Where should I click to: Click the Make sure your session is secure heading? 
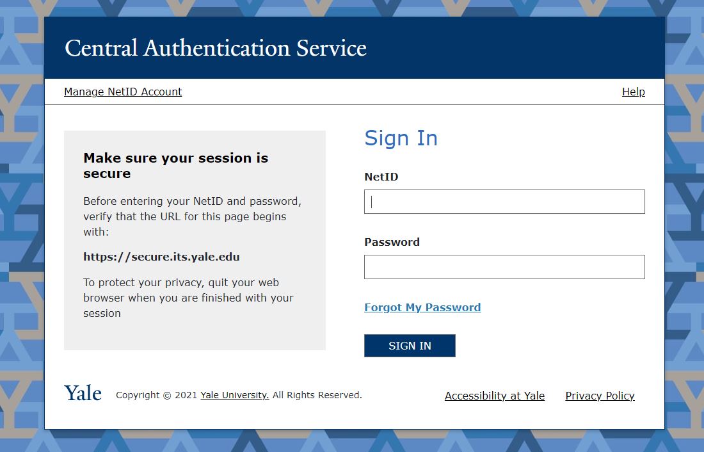click(175, 165)
